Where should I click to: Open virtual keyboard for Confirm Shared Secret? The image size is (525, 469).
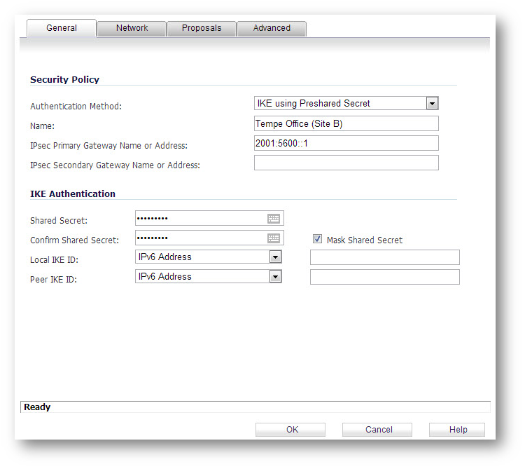click(274, 238)
